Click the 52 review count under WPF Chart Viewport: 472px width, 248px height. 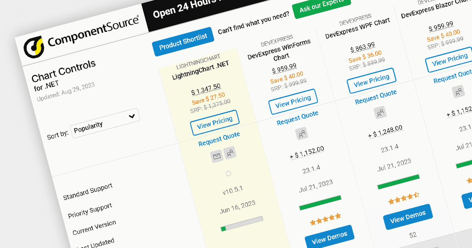(413, 235)
